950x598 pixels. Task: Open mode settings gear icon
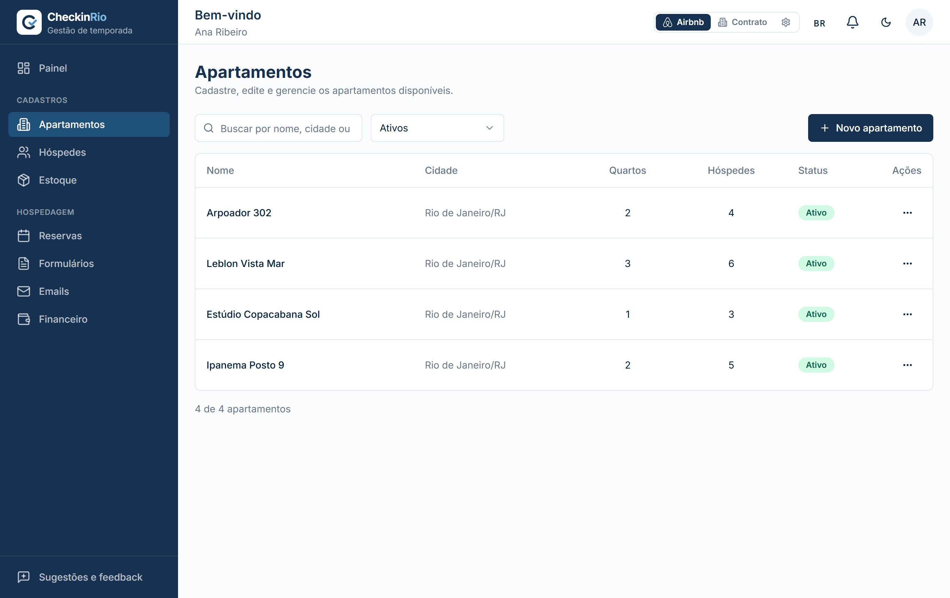tap(786, 22)
